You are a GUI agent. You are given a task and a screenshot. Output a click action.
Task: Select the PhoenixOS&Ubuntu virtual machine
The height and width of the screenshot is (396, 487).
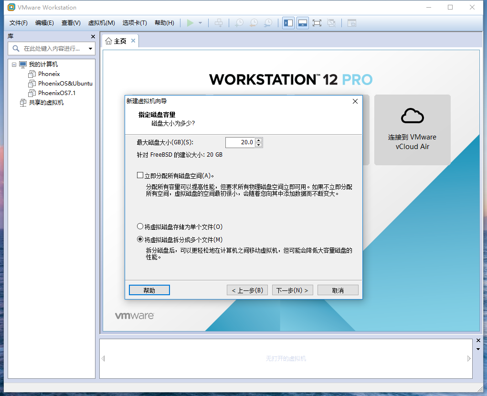pos(65,83)
